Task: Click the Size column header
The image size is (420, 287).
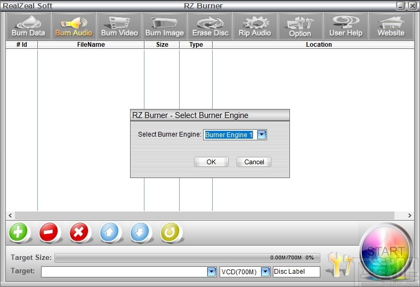Action: [x=162, y=45]
